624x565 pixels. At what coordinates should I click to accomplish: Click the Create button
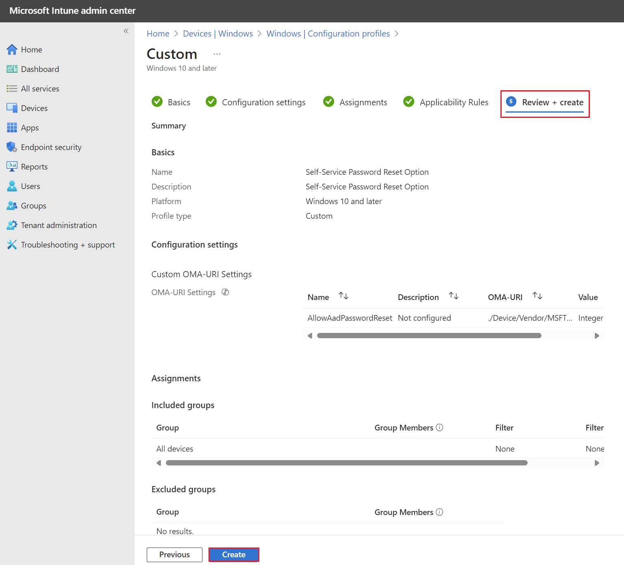pyautogui.click(x=234, y=554)
